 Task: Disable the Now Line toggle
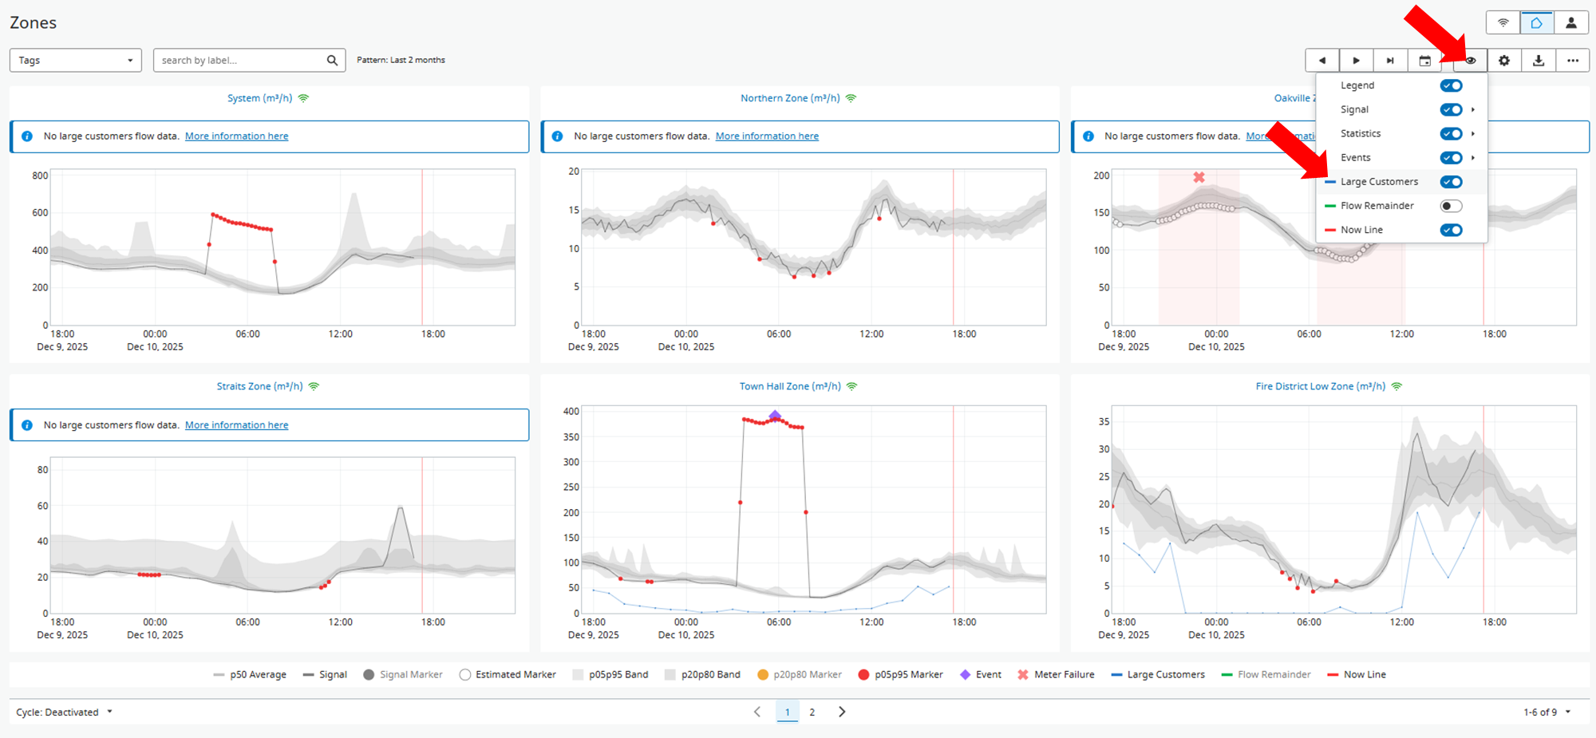[x=1451, y=230]
